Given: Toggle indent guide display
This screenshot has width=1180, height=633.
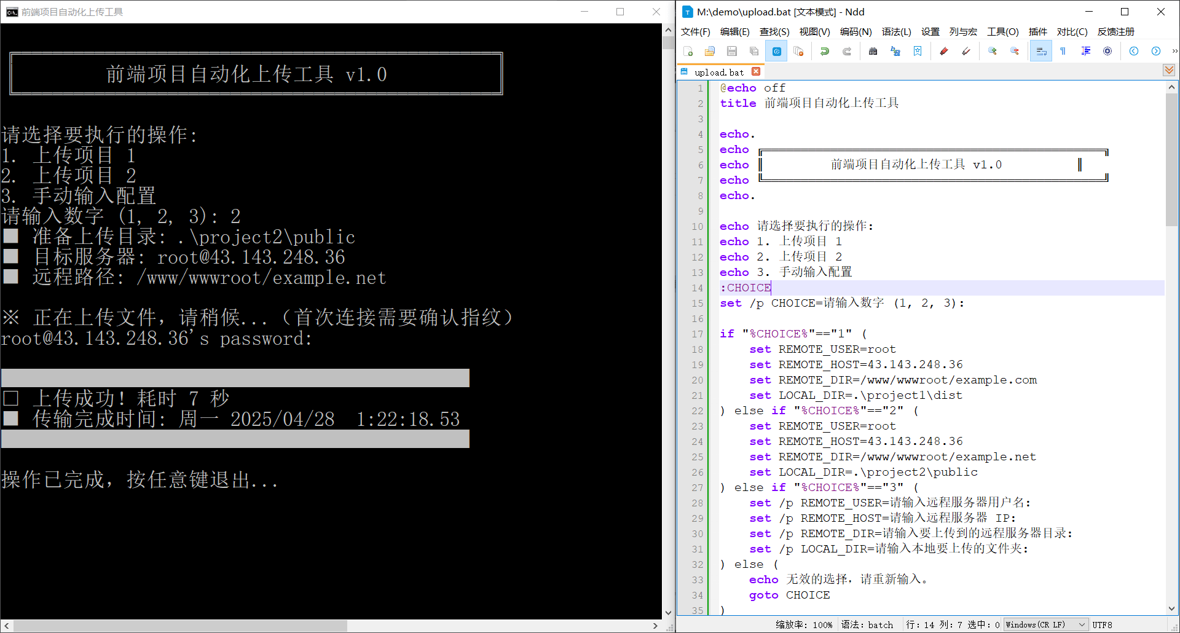Looking at the screenshot, I should point(1085,51).
